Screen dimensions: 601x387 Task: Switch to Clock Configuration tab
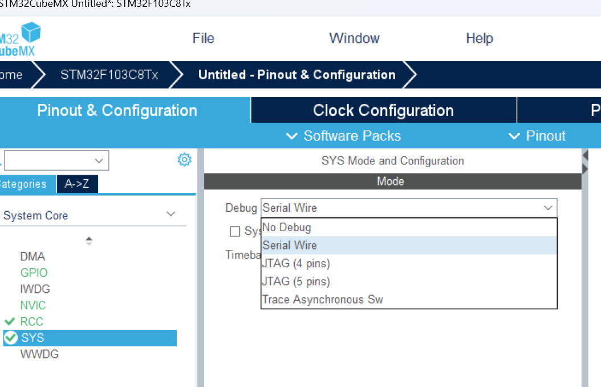(384, 111)
